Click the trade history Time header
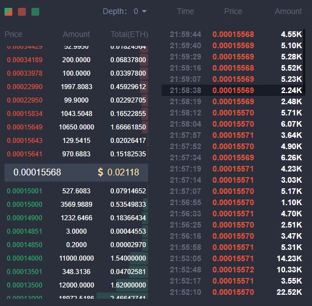This screenshot has height=306, width=312. coord(185,11)
